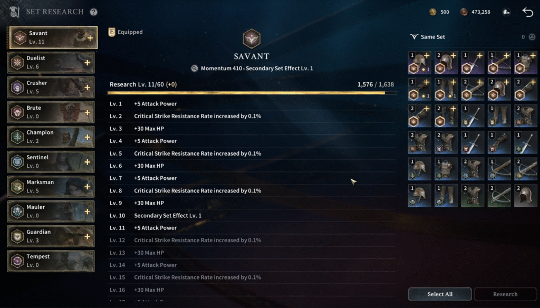Screen dimensions: 540x308
Task: Expand Crusher set with plus icon
Action: pyautogui.click(x=87, y=88)
